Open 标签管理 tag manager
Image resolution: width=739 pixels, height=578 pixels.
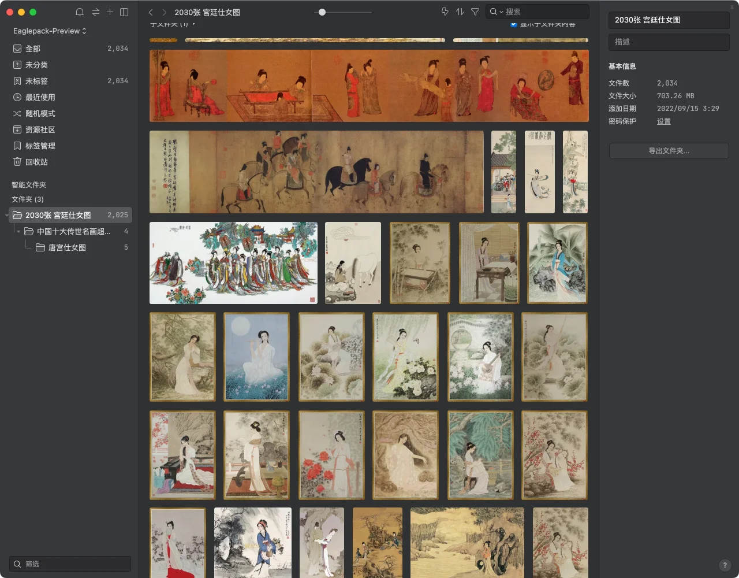click(70, 146)
